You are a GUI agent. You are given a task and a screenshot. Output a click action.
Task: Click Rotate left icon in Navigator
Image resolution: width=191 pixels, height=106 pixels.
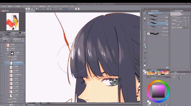(16, 35)
